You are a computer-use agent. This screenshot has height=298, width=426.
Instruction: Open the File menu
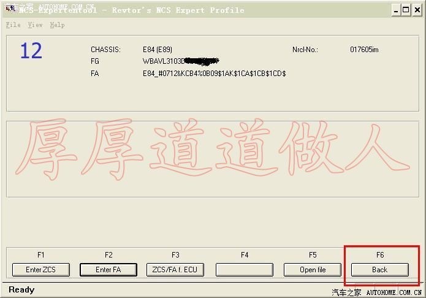coord(13,25)
